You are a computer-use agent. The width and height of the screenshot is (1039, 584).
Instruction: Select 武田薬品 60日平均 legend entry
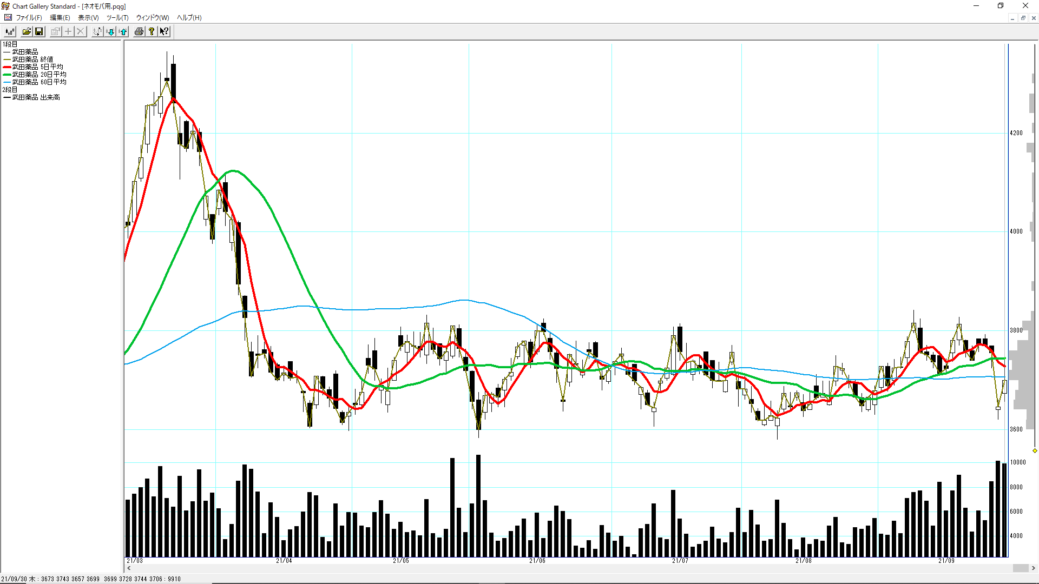tap(39, 82)
